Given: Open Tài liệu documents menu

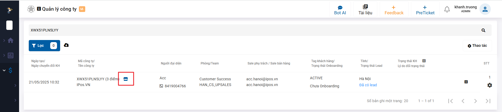Looking at the screenshot, I should click(365, 9).
